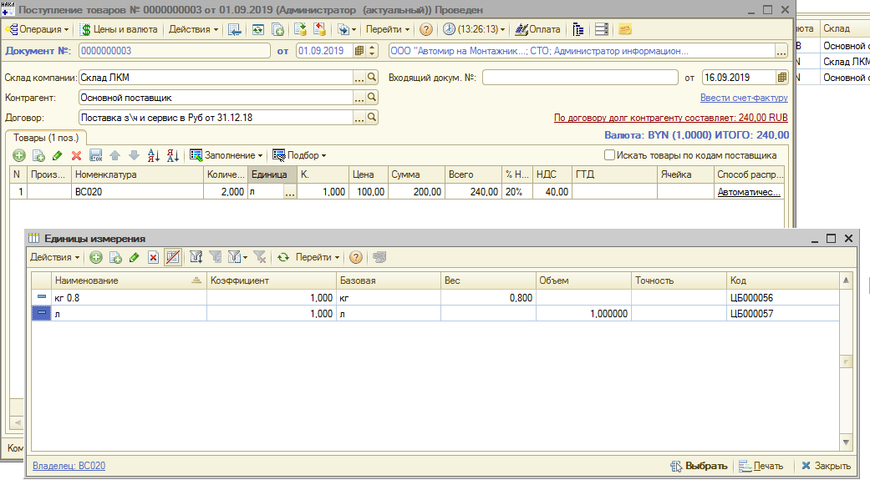This screenshot has height=480, width=870.
Task: Refresh the Единицы измерения list
Action: pyautogui.click(x=283, y=257)
